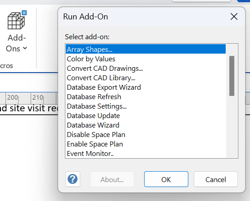This screenshot has height=201, width=250.
Task: Select Enable Space Plan add-on
Action: [145, 144]
